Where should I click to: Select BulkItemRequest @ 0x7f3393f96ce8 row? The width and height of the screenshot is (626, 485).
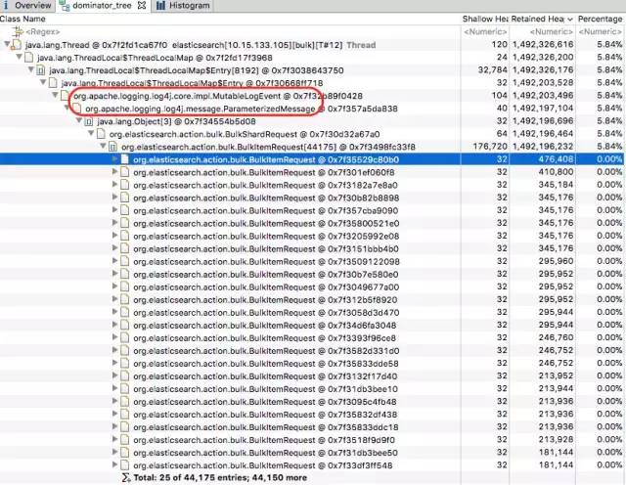[x=313, y=338]
